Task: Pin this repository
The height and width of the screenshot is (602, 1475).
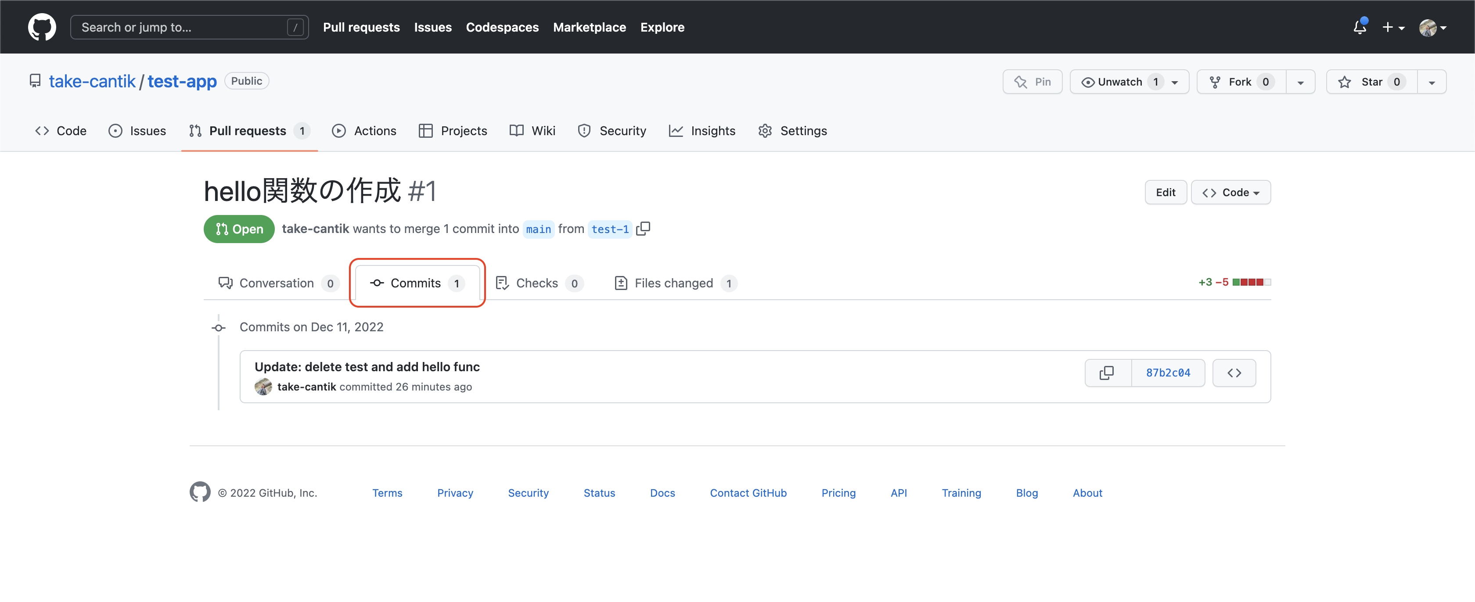Action: point(1032,82)
